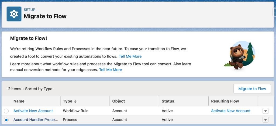
Task: Sort by the Status column header
Action: point(168,101)
